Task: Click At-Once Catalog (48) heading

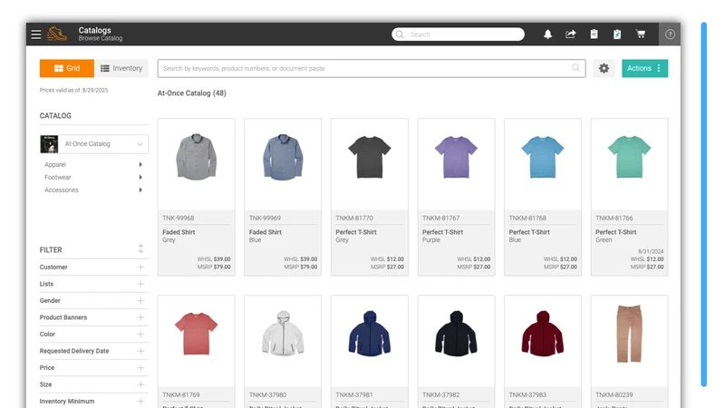Action: coord(192,93)
